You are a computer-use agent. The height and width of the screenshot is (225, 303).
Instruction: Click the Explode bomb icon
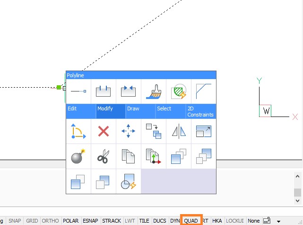click(78, 156)
